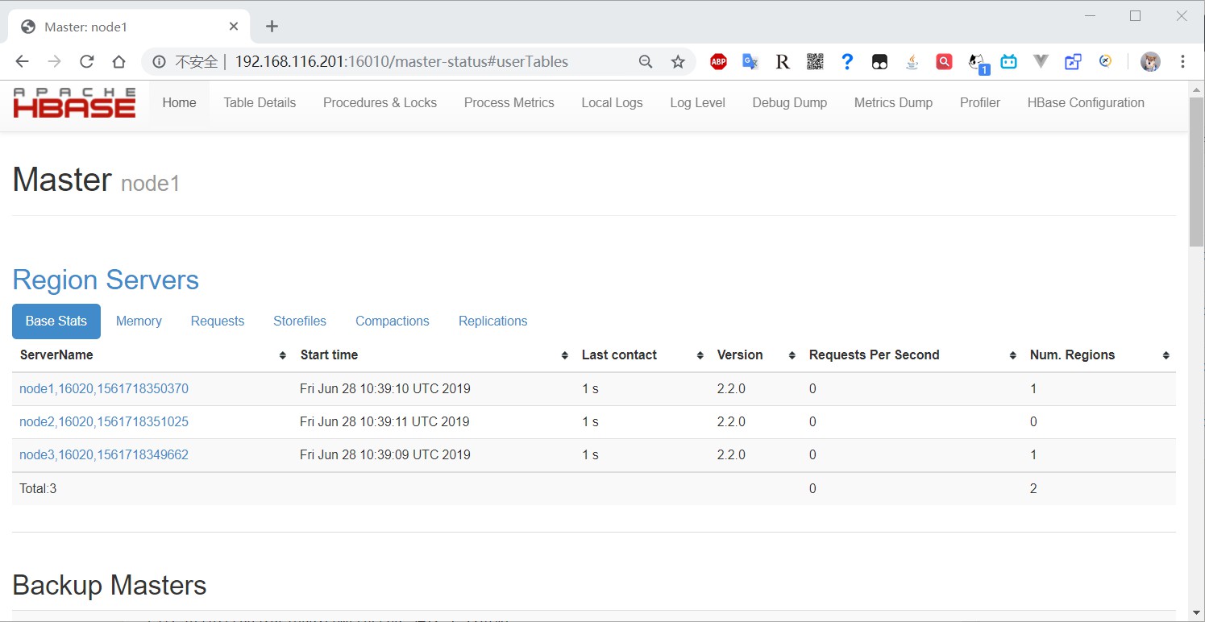Open Log Level page
This screenshot has height=622, width=1205.
coord(697,102)
